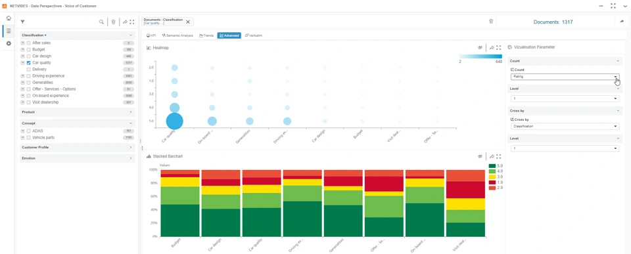Check the Budget checkbox
The height and width of the screenshot is (254, 631).
pyautogui.click(x=28, y=49)
